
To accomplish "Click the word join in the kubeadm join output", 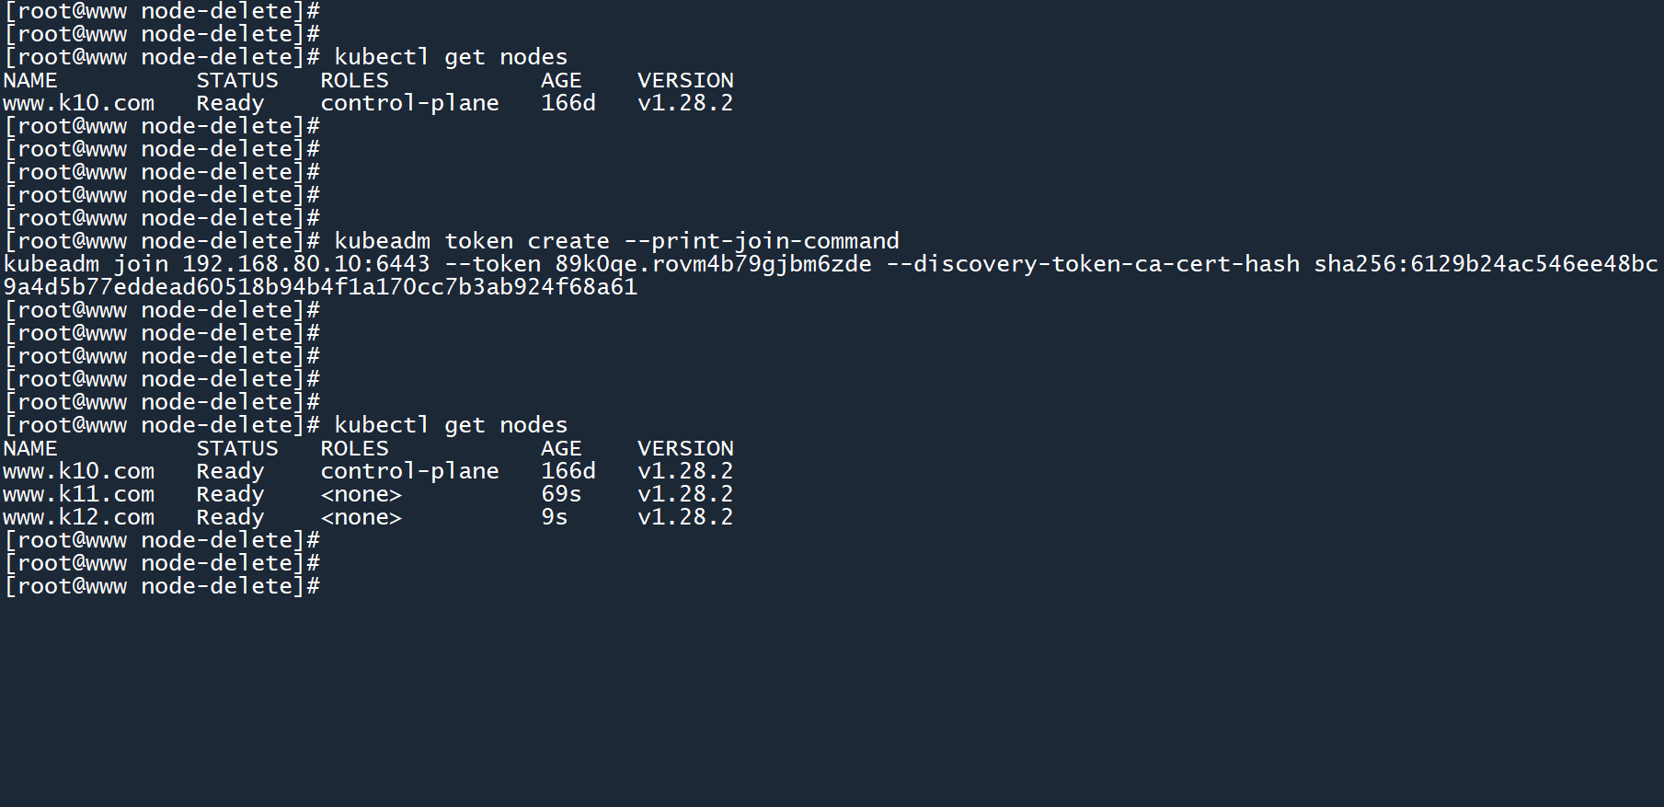I will [141, 264].
